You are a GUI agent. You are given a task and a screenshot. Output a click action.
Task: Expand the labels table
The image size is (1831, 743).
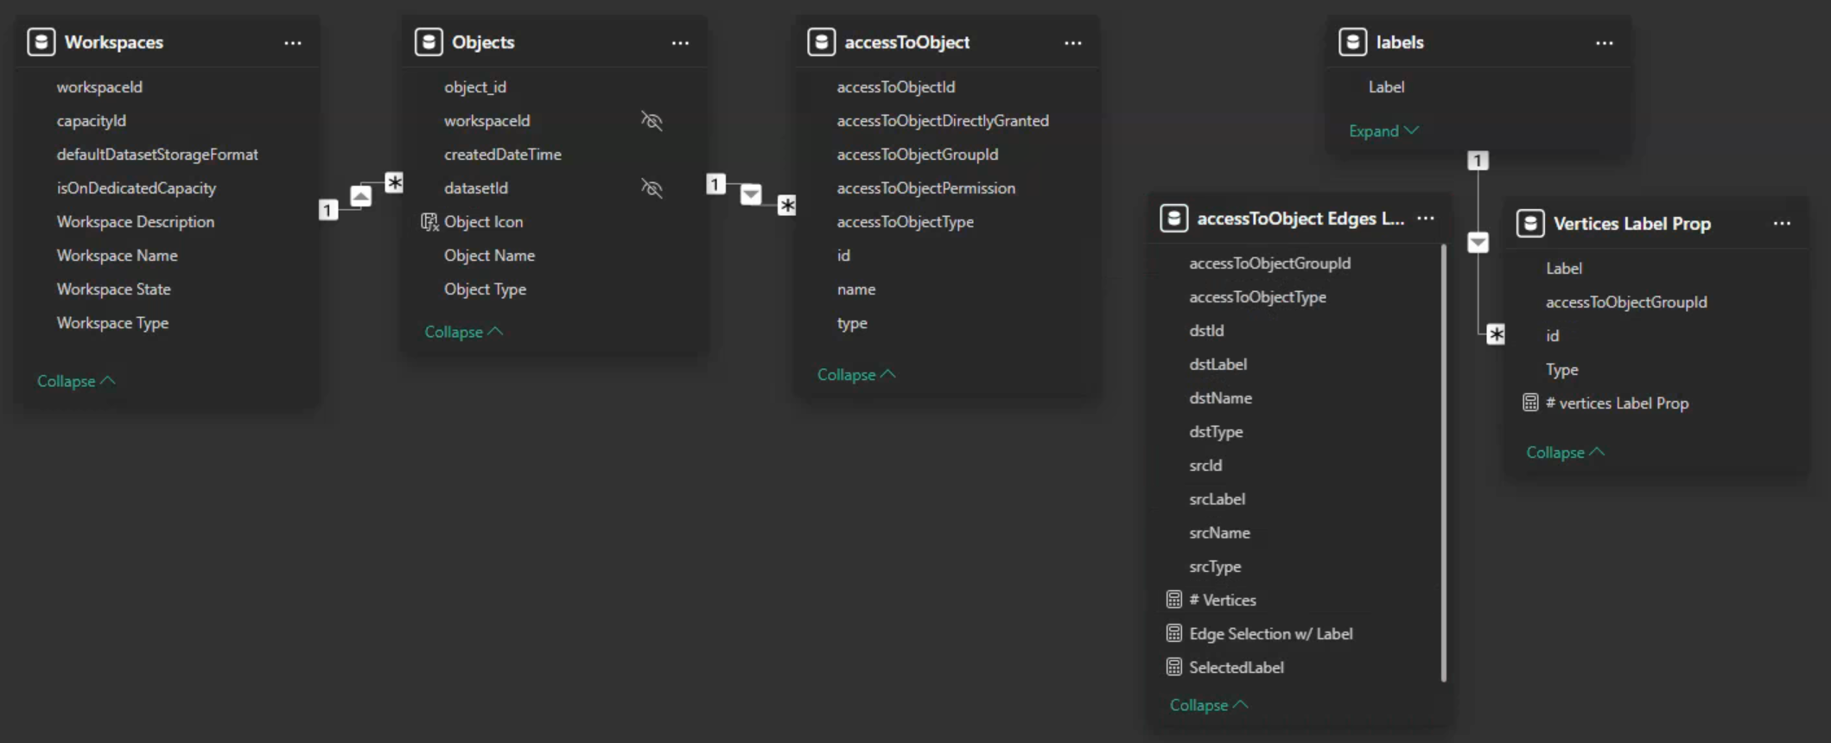[1383, 131]
